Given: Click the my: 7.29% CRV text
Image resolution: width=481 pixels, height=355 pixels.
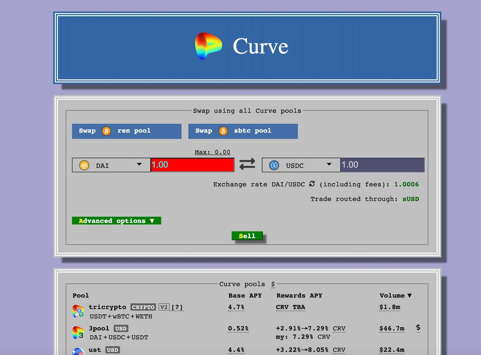Looking at the screenshot, I should pyautogui.click(x=303, y=337).
